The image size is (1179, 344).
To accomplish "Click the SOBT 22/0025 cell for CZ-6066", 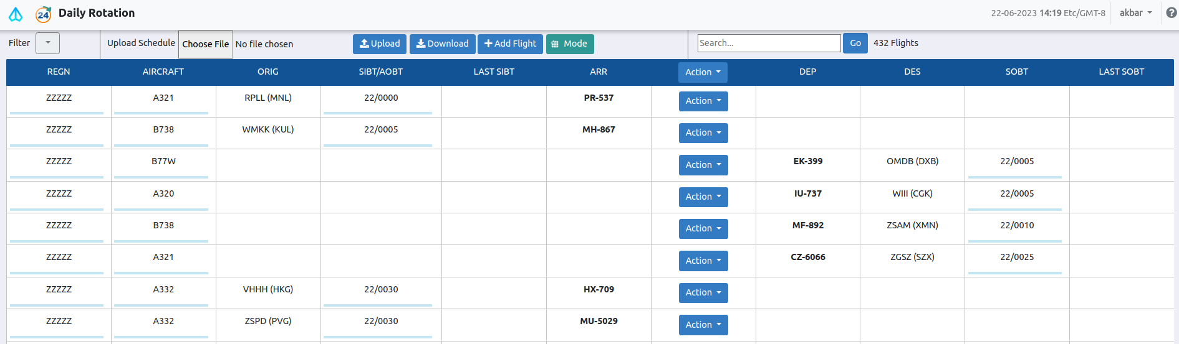I will click(x=1016, y=257).
